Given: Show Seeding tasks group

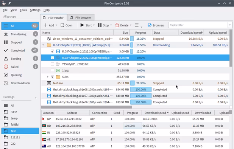Looking at the screenshot, I should pyautogui.click(x=20, y=59).
